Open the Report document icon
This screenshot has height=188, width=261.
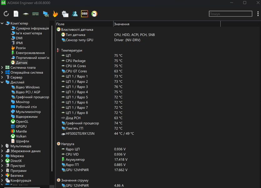pos(16,14)
